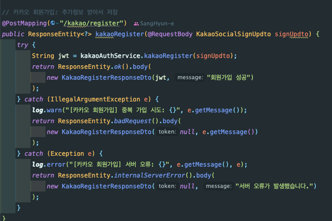
Task: Click the ok() method on ResponseEntity
Action: pos(121,67)
